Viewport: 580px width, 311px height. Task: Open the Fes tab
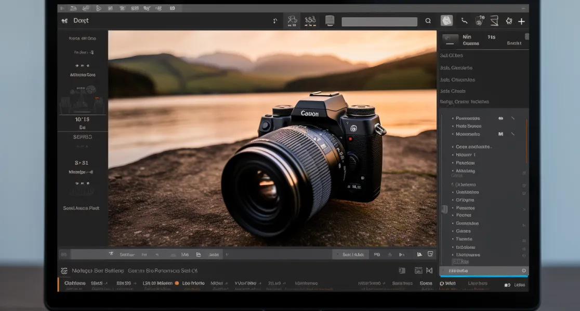tap(491, 37)
